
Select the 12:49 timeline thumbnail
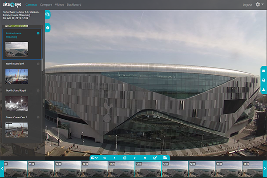click(x=174, y=170)
